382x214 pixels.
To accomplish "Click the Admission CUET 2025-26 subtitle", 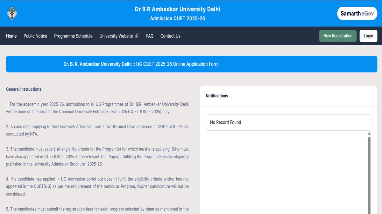I will coord(177,19).
